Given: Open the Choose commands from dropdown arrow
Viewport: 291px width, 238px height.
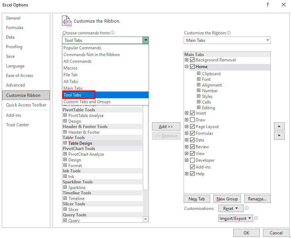Looking at the screenshot, I should pyautogui.click(x=146, y=40).
